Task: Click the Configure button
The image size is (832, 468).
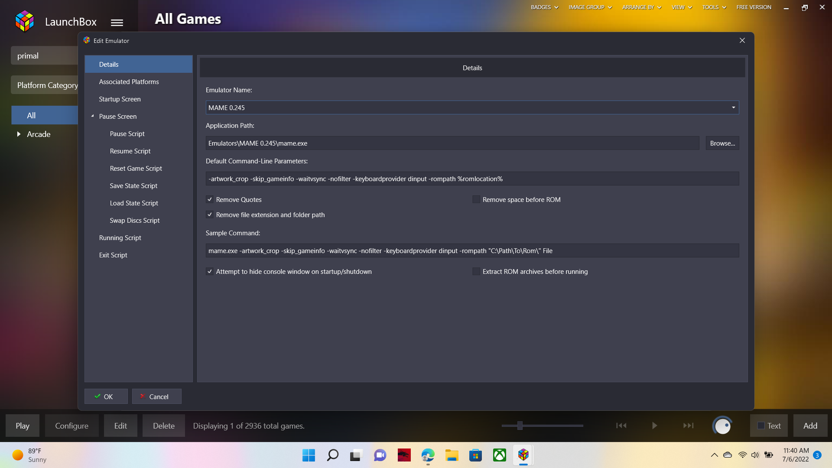Action: click(72, 426)
